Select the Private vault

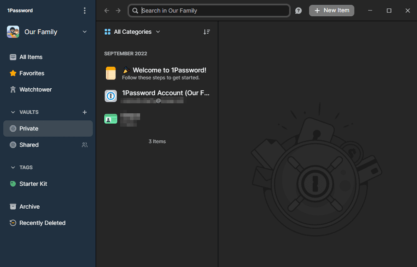tap(48, 129)
